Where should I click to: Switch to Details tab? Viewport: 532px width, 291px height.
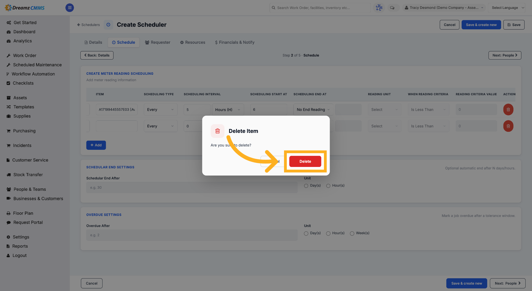[x=93, y=42]
